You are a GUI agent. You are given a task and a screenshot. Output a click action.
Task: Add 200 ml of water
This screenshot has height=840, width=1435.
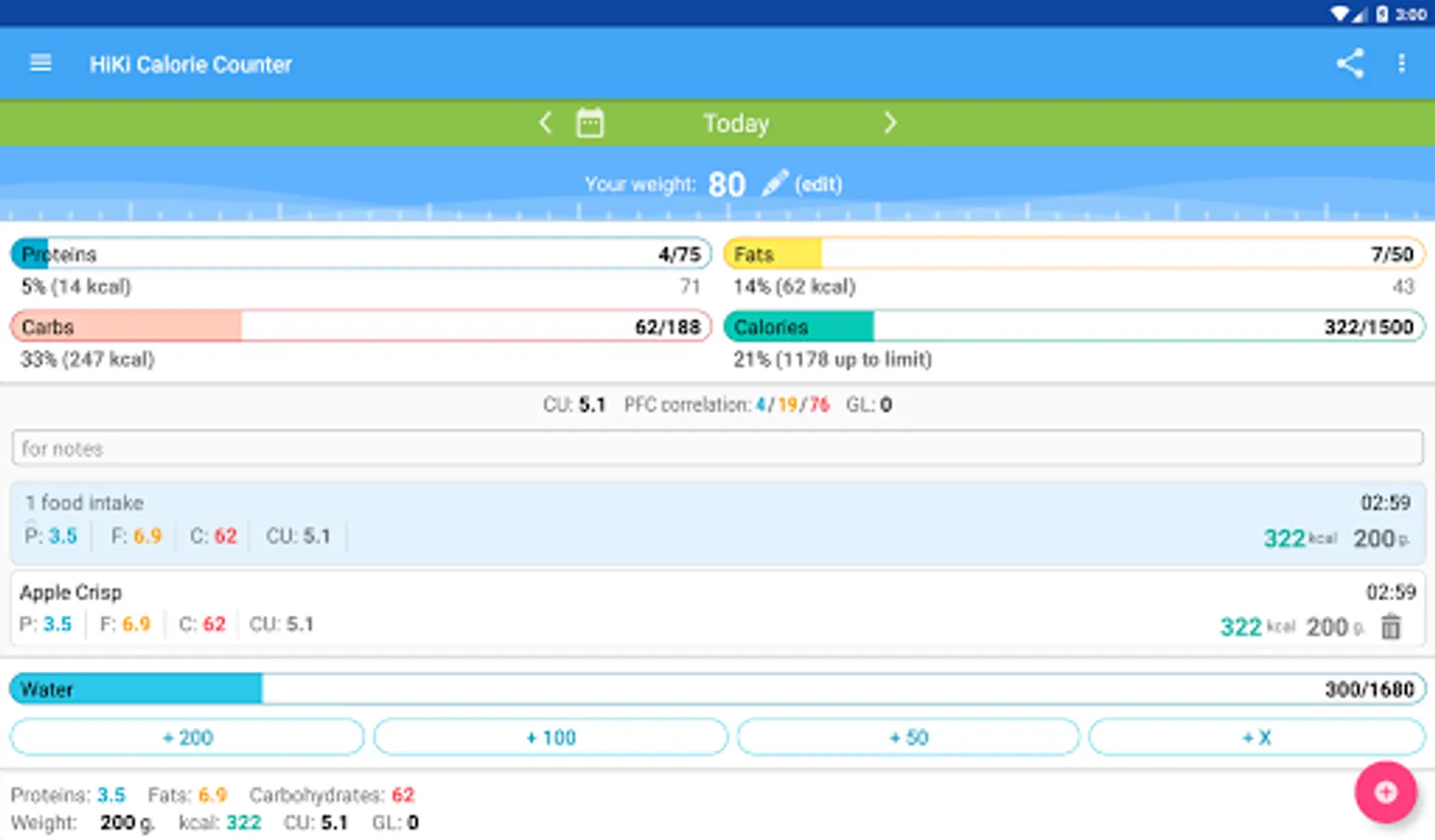187,737
